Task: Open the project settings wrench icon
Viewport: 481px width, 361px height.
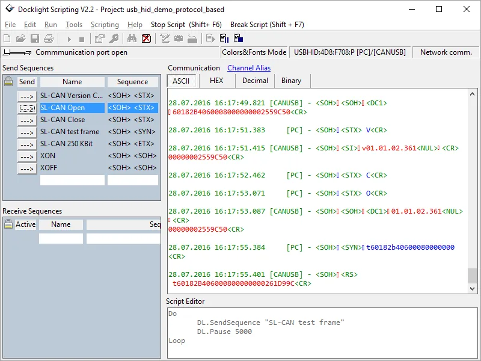Action: 114,39
